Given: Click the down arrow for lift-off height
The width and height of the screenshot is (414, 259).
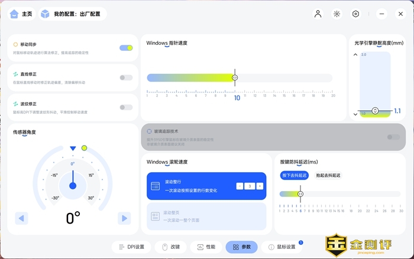Looking at the screenshot, I should click(x=355, y=113).
